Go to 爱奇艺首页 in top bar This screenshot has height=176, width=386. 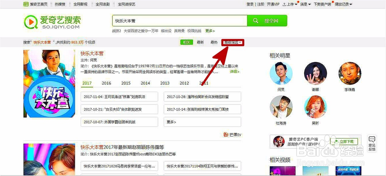[x=39, y=4]
